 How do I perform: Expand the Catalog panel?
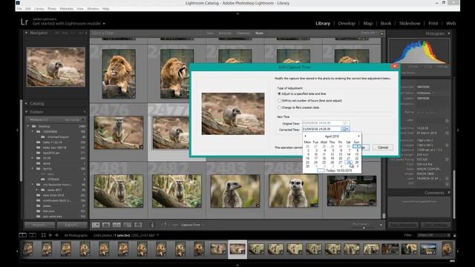coord(27,104)
